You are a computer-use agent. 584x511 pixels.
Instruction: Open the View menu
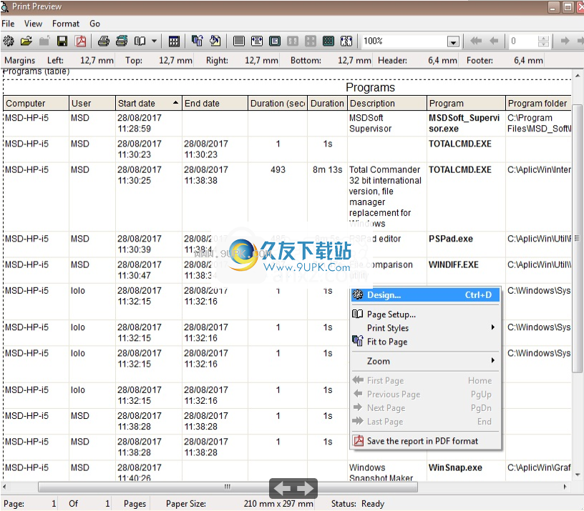[x=33, y=24]
